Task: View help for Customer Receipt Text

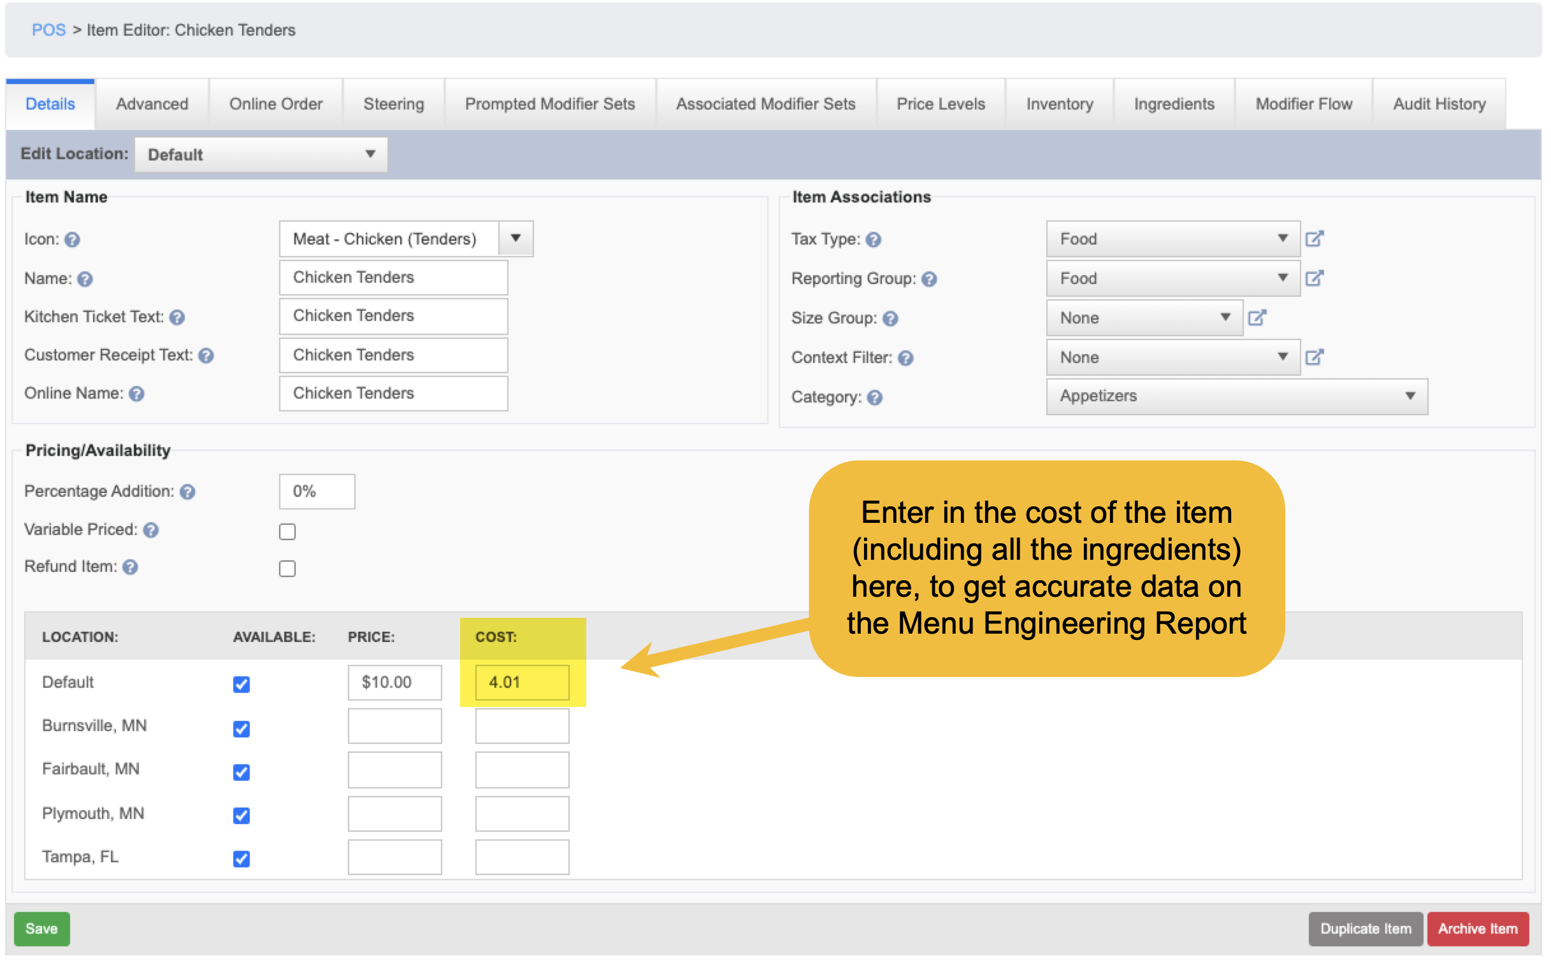Action: [206, 356]
